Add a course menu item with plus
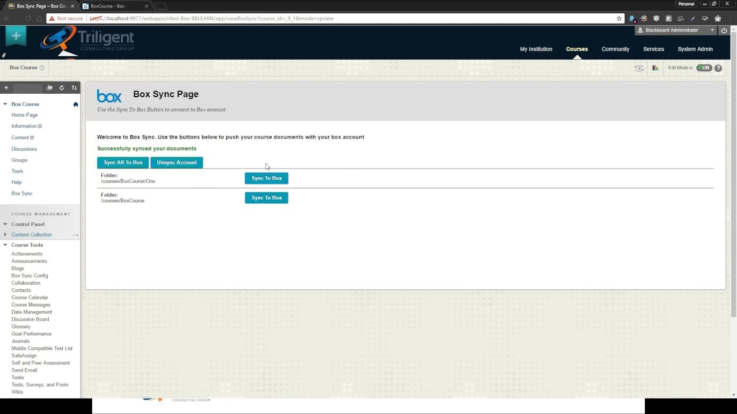737x414 pixels. click(x=6, y=88)
